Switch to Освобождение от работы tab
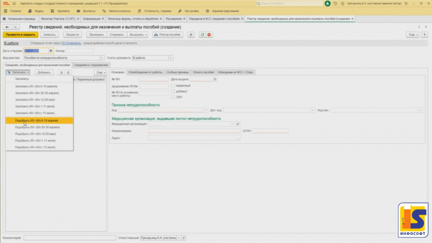Viewport: 432px width, 243px height. coord(145,72)
